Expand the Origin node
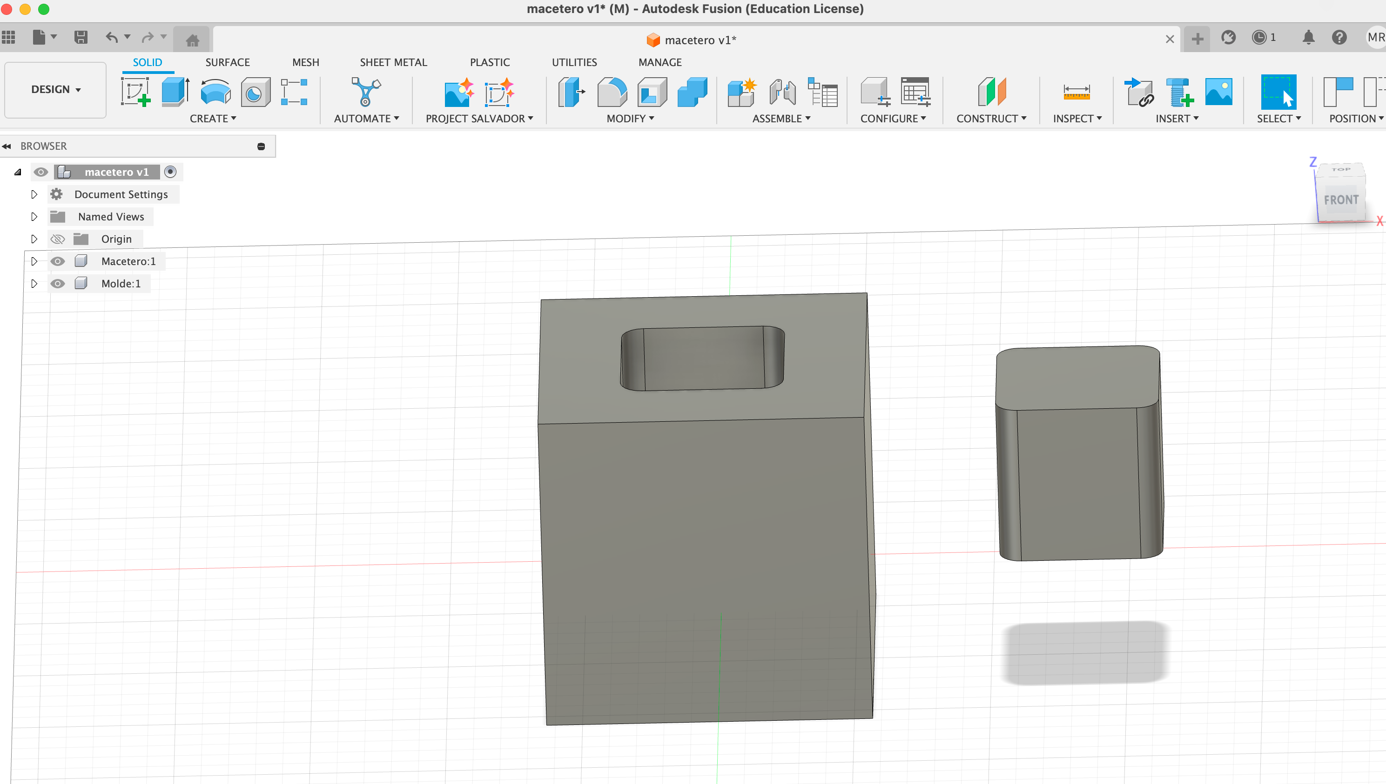 pyautogui.click(x=34, y=239)
